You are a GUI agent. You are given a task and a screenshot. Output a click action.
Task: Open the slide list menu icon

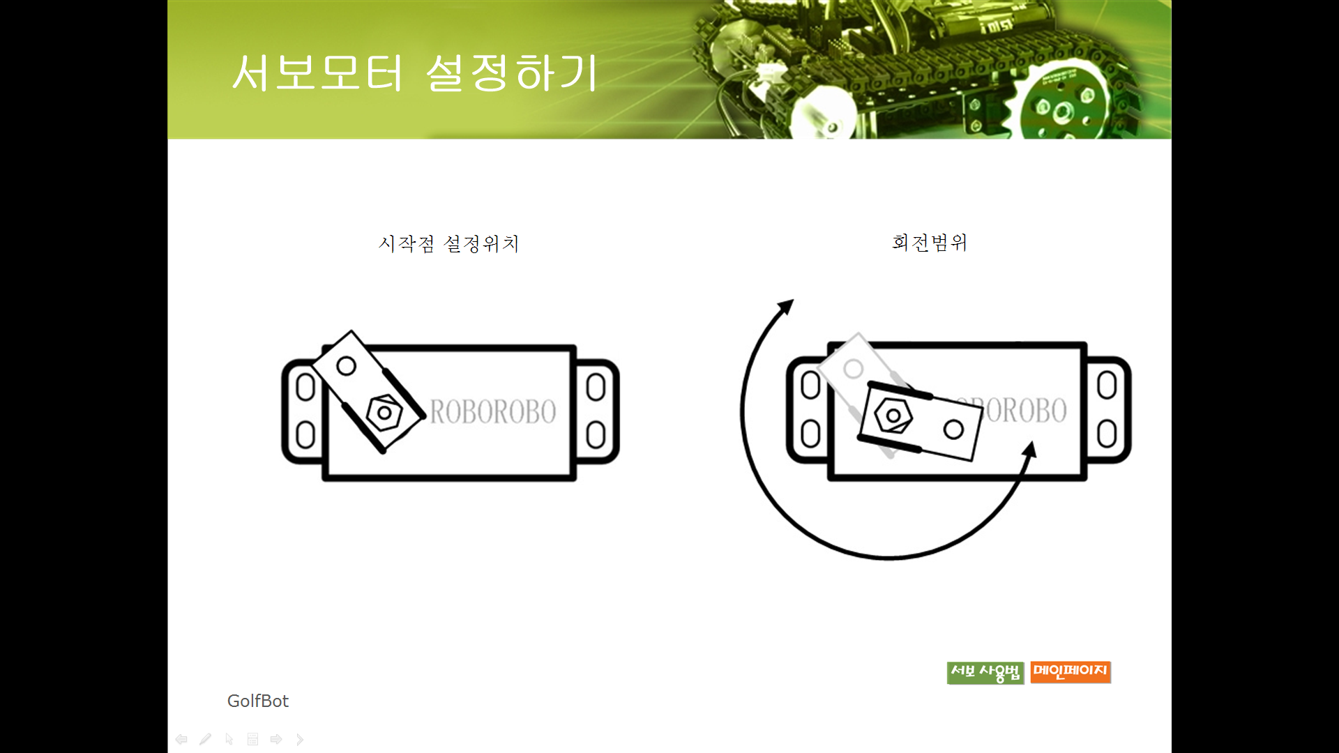[x=252, y=739]
